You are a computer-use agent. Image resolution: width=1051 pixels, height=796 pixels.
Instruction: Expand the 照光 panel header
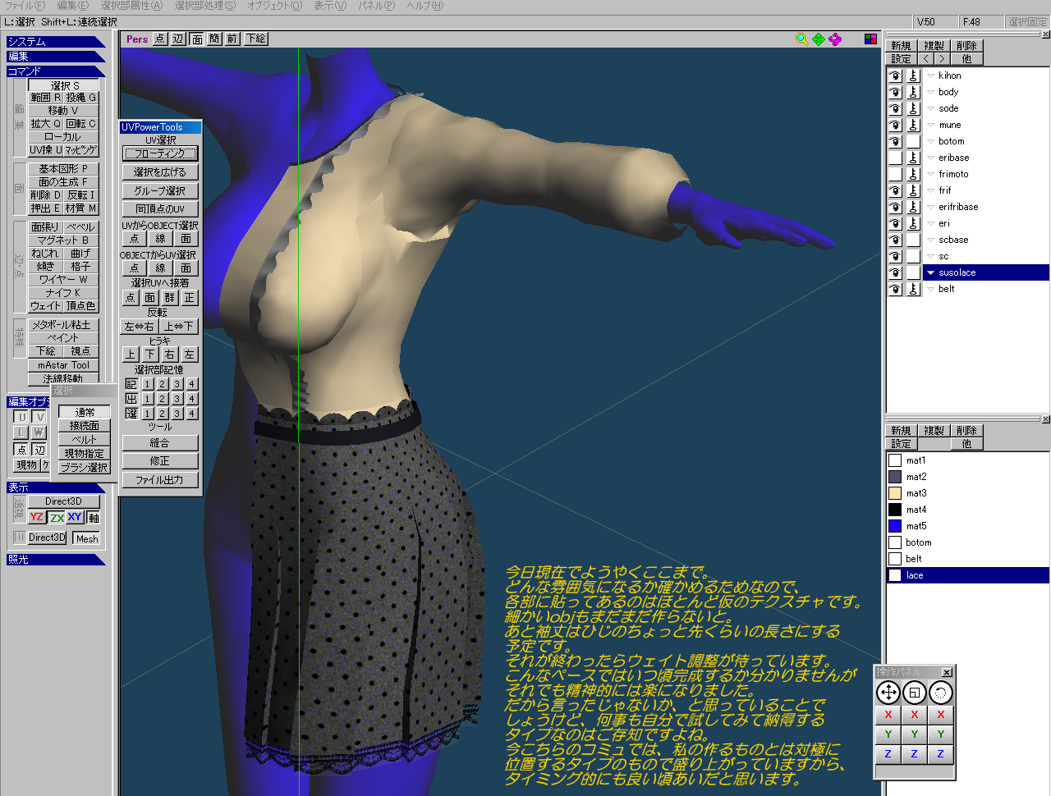pos(54,560)
